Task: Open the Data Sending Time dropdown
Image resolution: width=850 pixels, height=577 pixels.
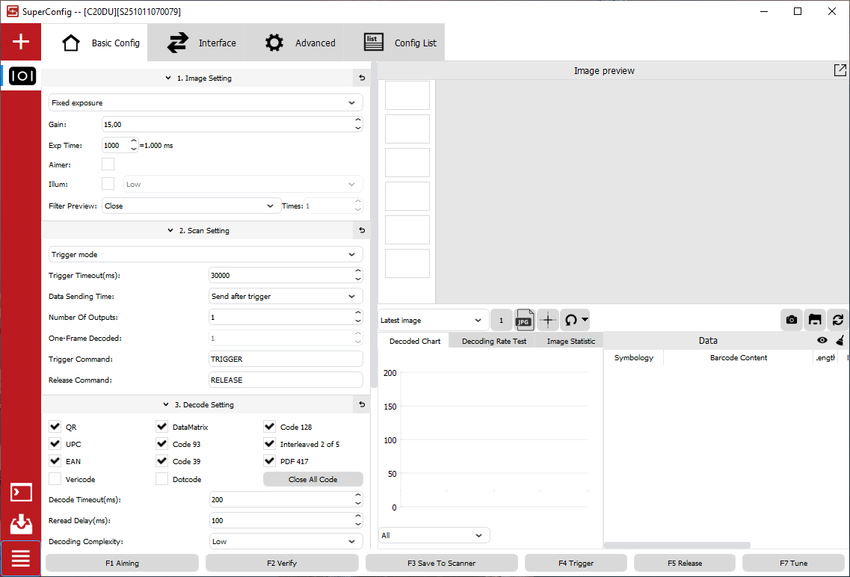Action: [x=286, y=296]
